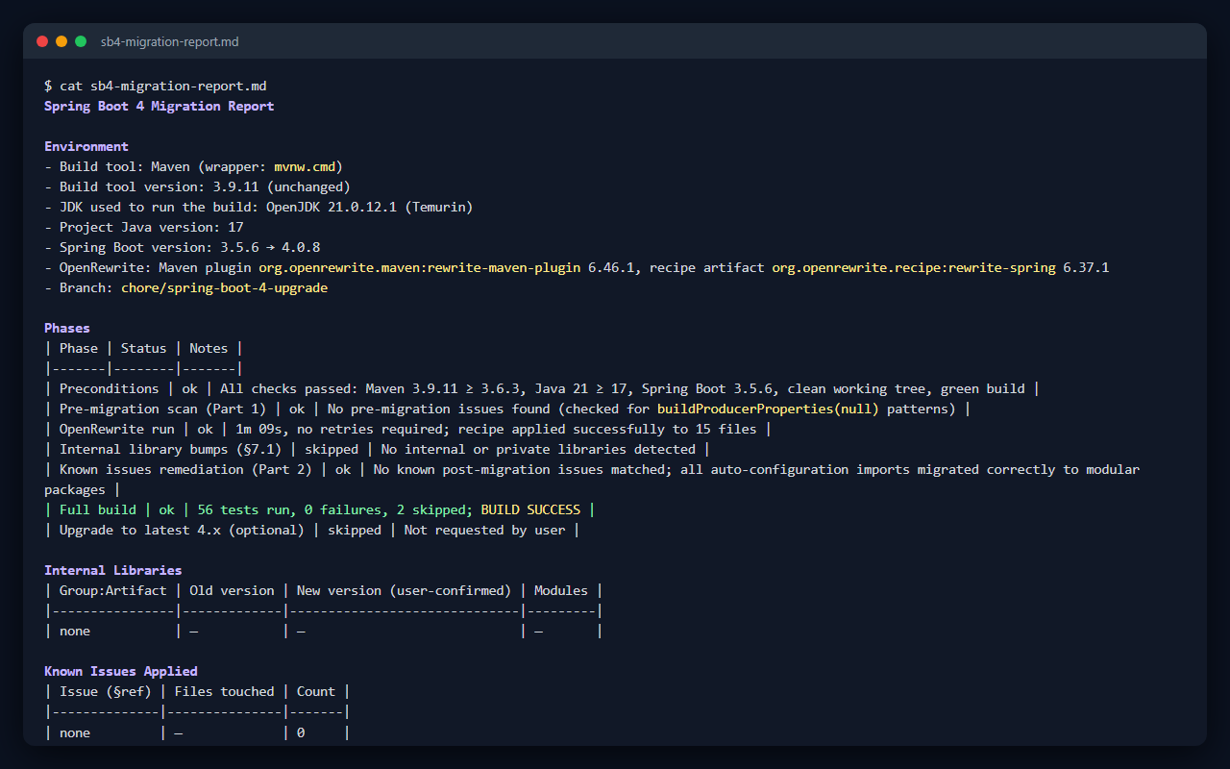Click the 'Known Issues Applied' section heading

pyautogui.click(x=121, y=671)
